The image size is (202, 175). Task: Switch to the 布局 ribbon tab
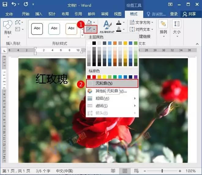click(x=65, y=14)
